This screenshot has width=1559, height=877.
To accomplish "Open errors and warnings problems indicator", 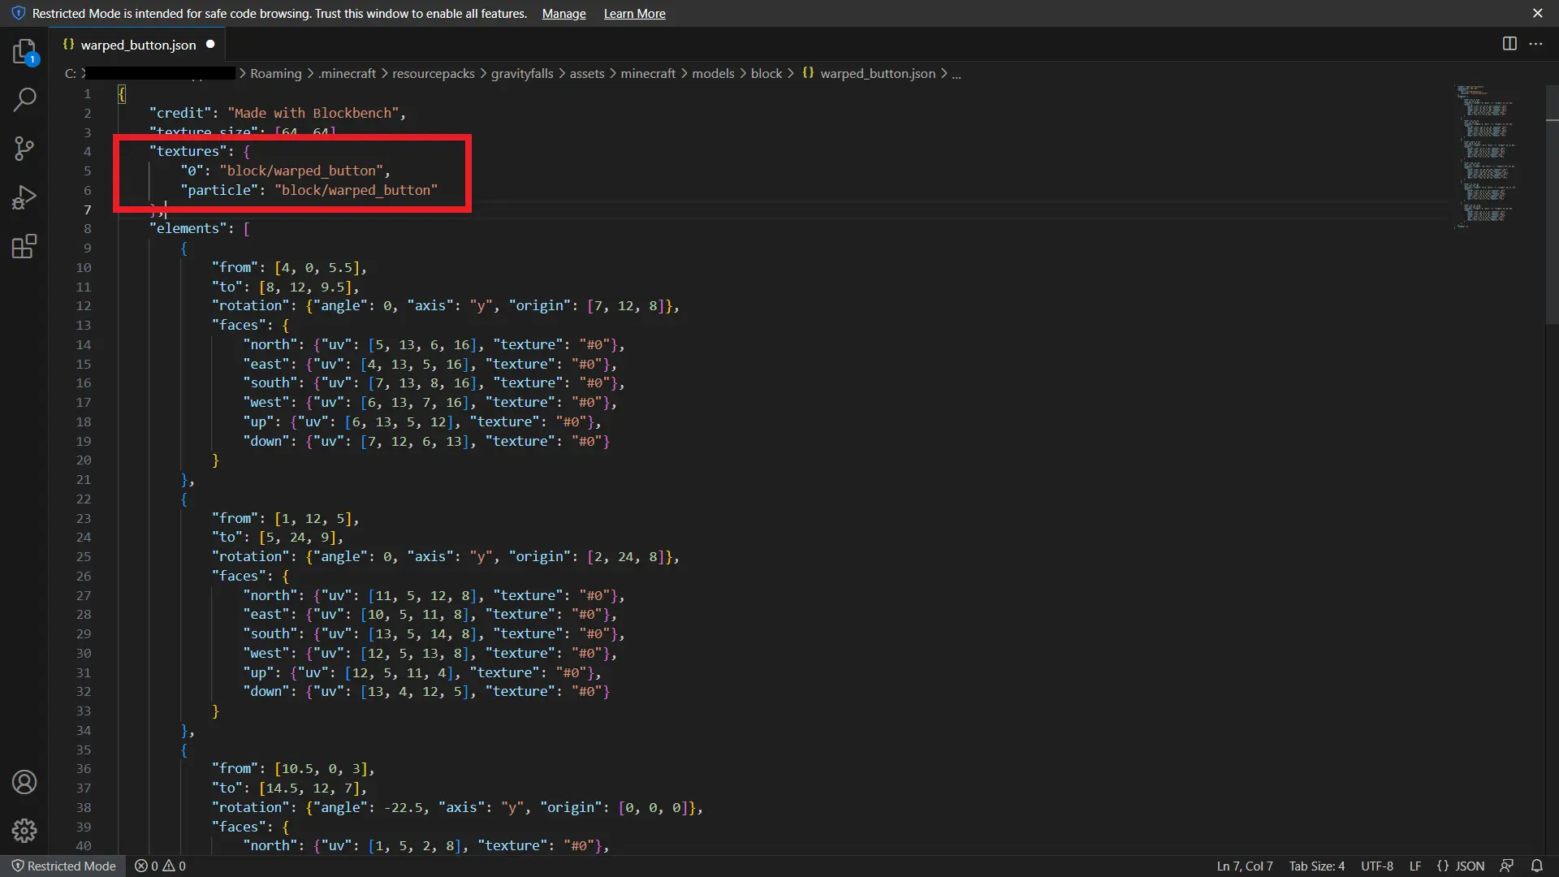I will coord(160,866).
